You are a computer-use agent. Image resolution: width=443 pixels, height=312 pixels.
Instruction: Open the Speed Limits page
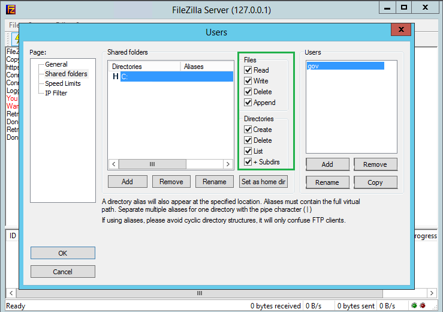point(63,83)
